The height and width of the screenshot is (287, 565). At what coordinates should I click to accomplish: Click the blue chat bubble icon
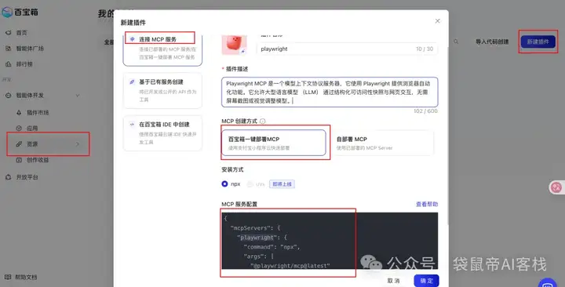pos(548,283)
